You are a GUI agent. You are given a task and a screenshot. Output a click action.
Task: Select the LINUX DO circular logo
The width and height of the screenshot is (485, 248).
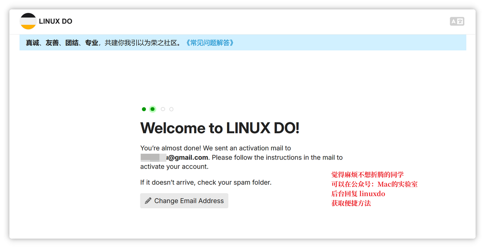[28, 21]
